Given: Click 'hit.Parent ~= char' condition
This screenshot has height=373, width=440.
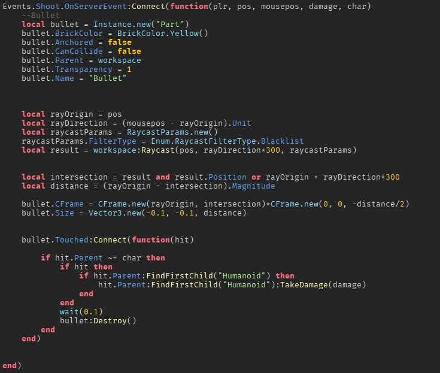Looking at the screenshot, I should pos(98,258).
